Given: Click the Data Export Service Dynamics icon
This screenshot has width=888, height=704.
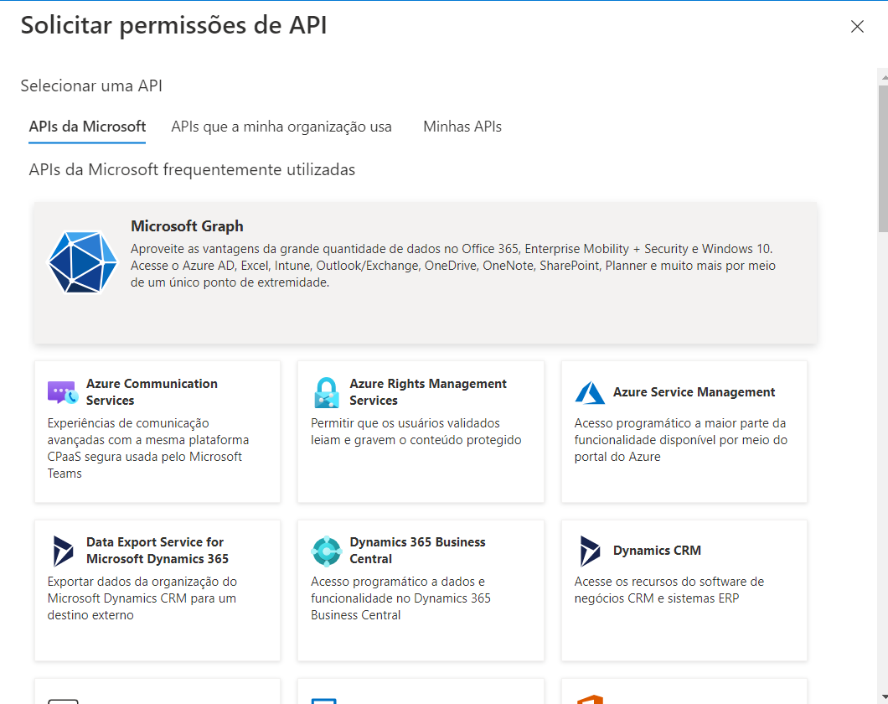Looking at the screenshot, I should coord(62,551).
